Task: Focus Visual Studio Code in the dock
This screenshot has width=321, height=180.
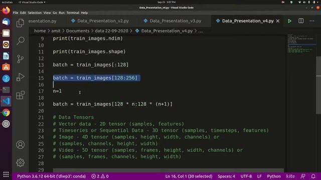Action: click(6, 101)
